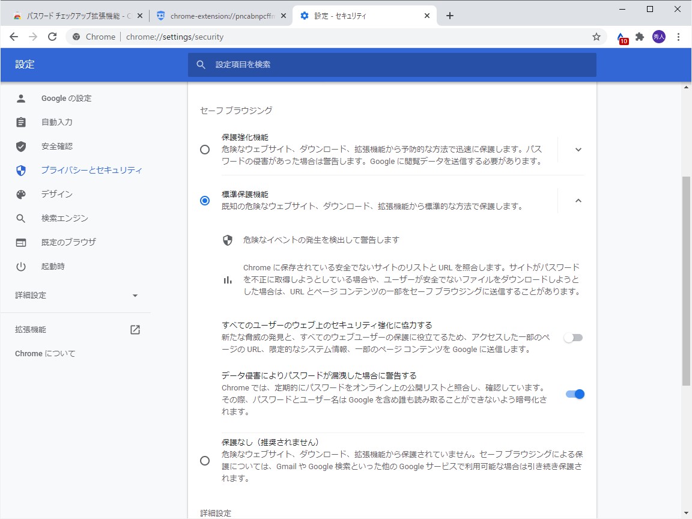
Task: Disable the password breach warning toggle
Action: pyautogui.click(x=574, y=393)
